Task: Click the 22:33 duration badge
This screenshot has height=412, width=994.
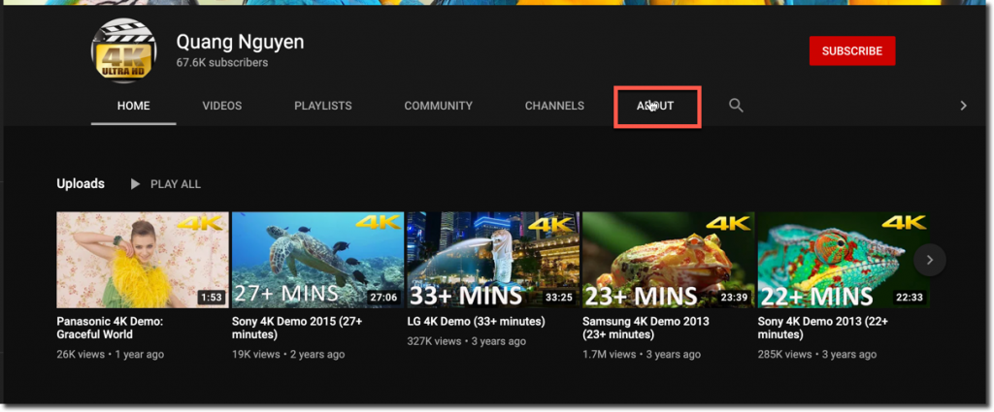Action: (x=910, y=297)
